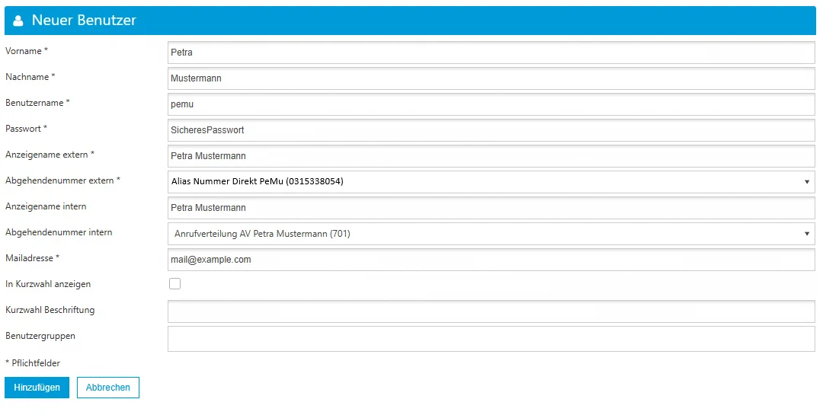
Task: Cancel with the Abbrechen button
Action: (x=107, y=388)
